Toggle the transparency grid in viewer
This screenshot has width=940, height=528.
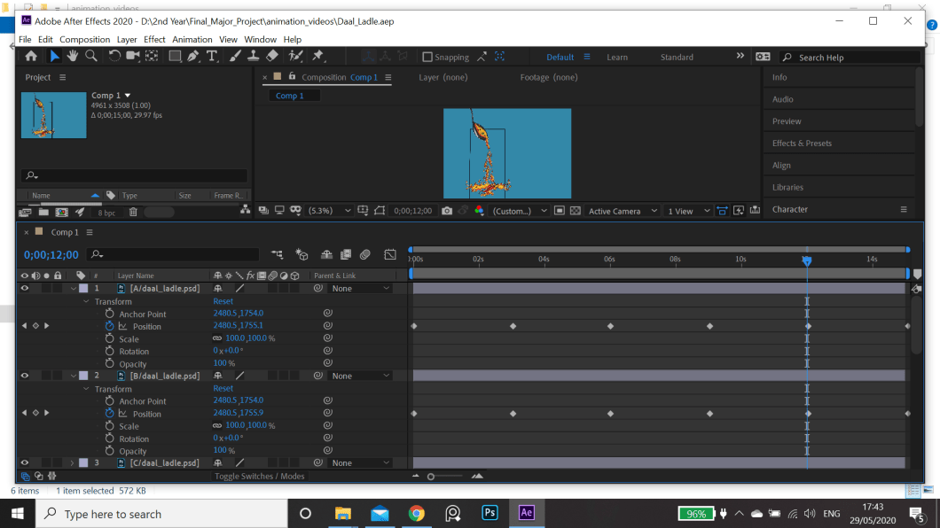(x=575, y=211)
